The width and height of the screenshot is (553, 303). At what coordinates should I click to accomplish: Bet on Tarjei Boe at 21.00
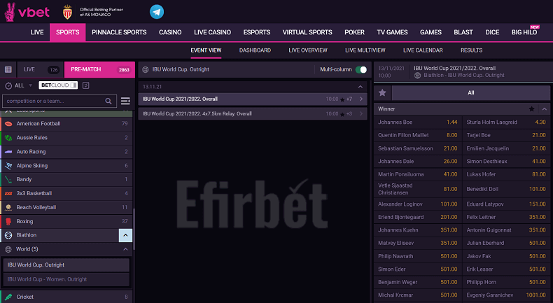click(x=506, y=135)
